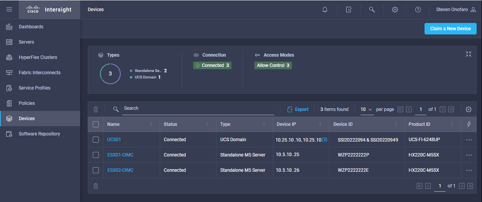
Task: Open table column settings gear
Action: 468,109
